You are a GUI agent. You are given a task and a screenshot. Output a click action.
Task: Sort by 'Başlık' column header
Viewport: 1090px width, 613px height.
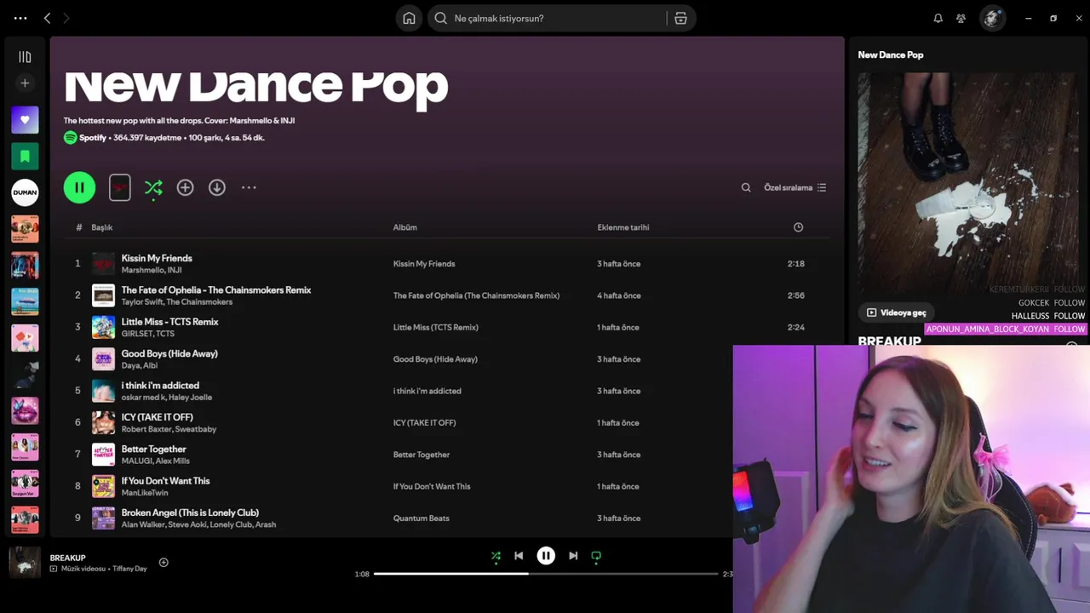click(x=102, y=227)
